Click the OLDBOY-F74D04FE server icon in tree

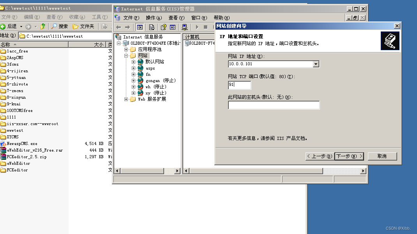point(126,43)
